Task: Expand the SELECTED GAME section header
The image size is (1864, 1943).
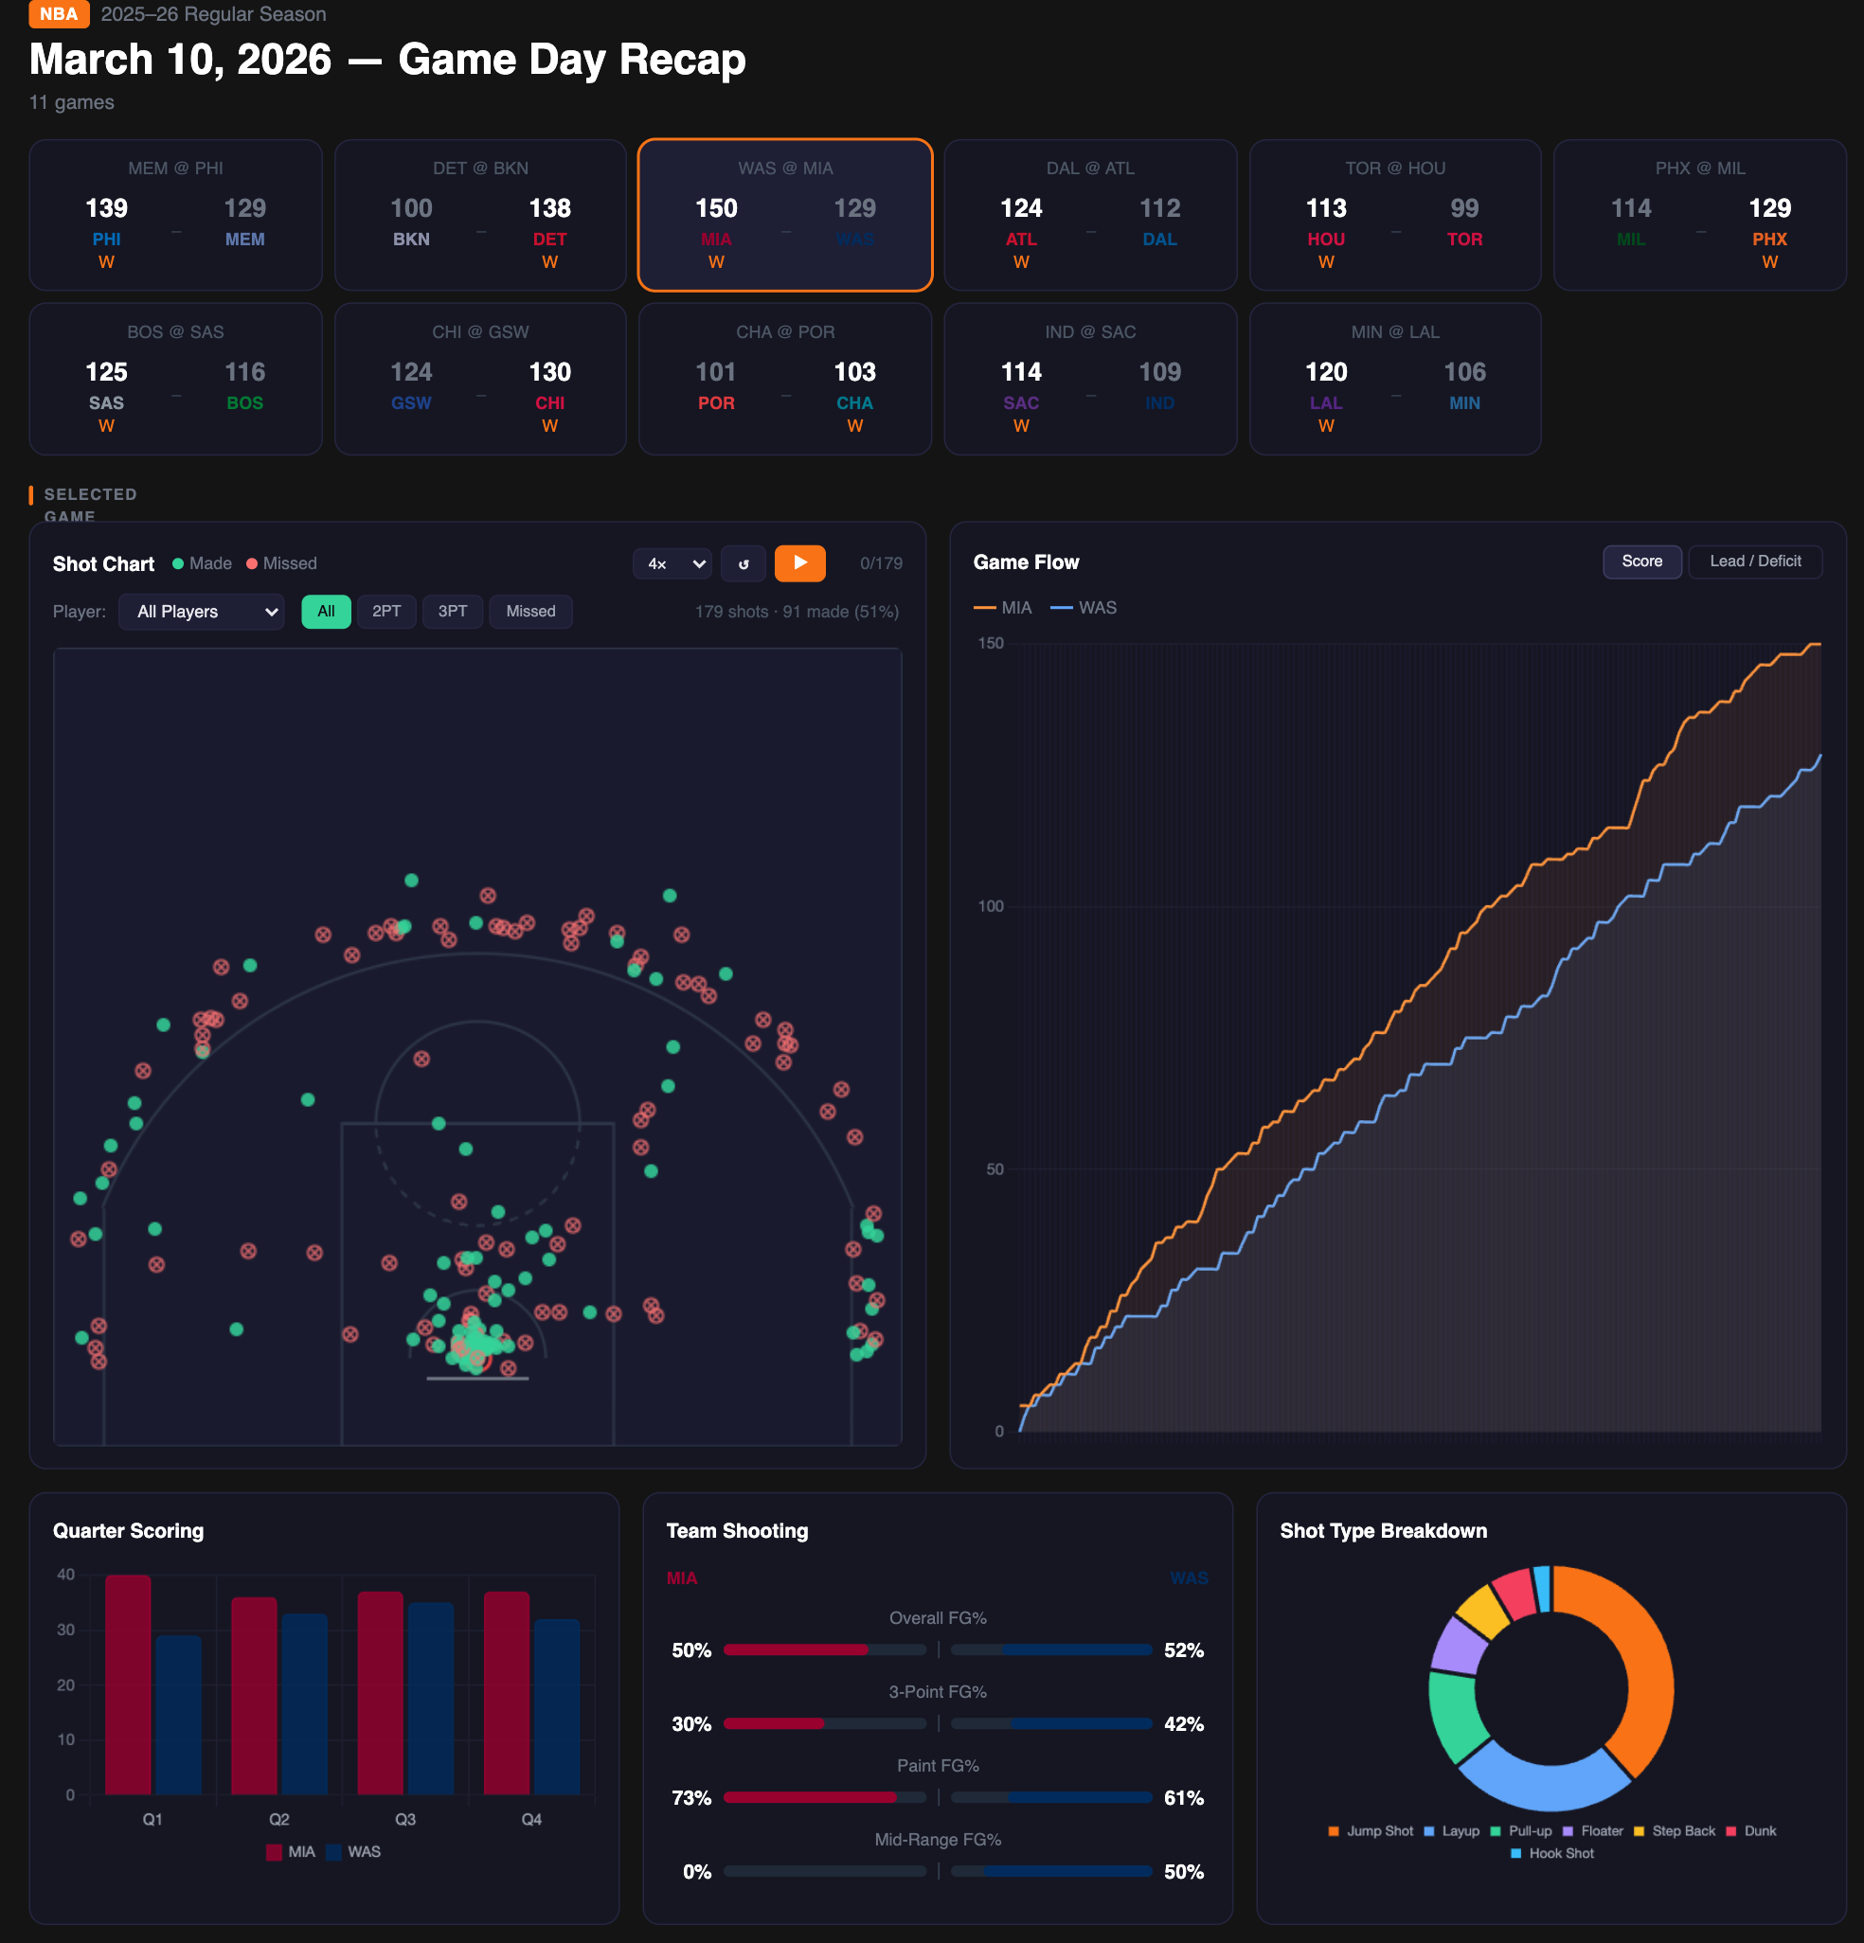Action: pyautogui.click(x=89, y=505)
